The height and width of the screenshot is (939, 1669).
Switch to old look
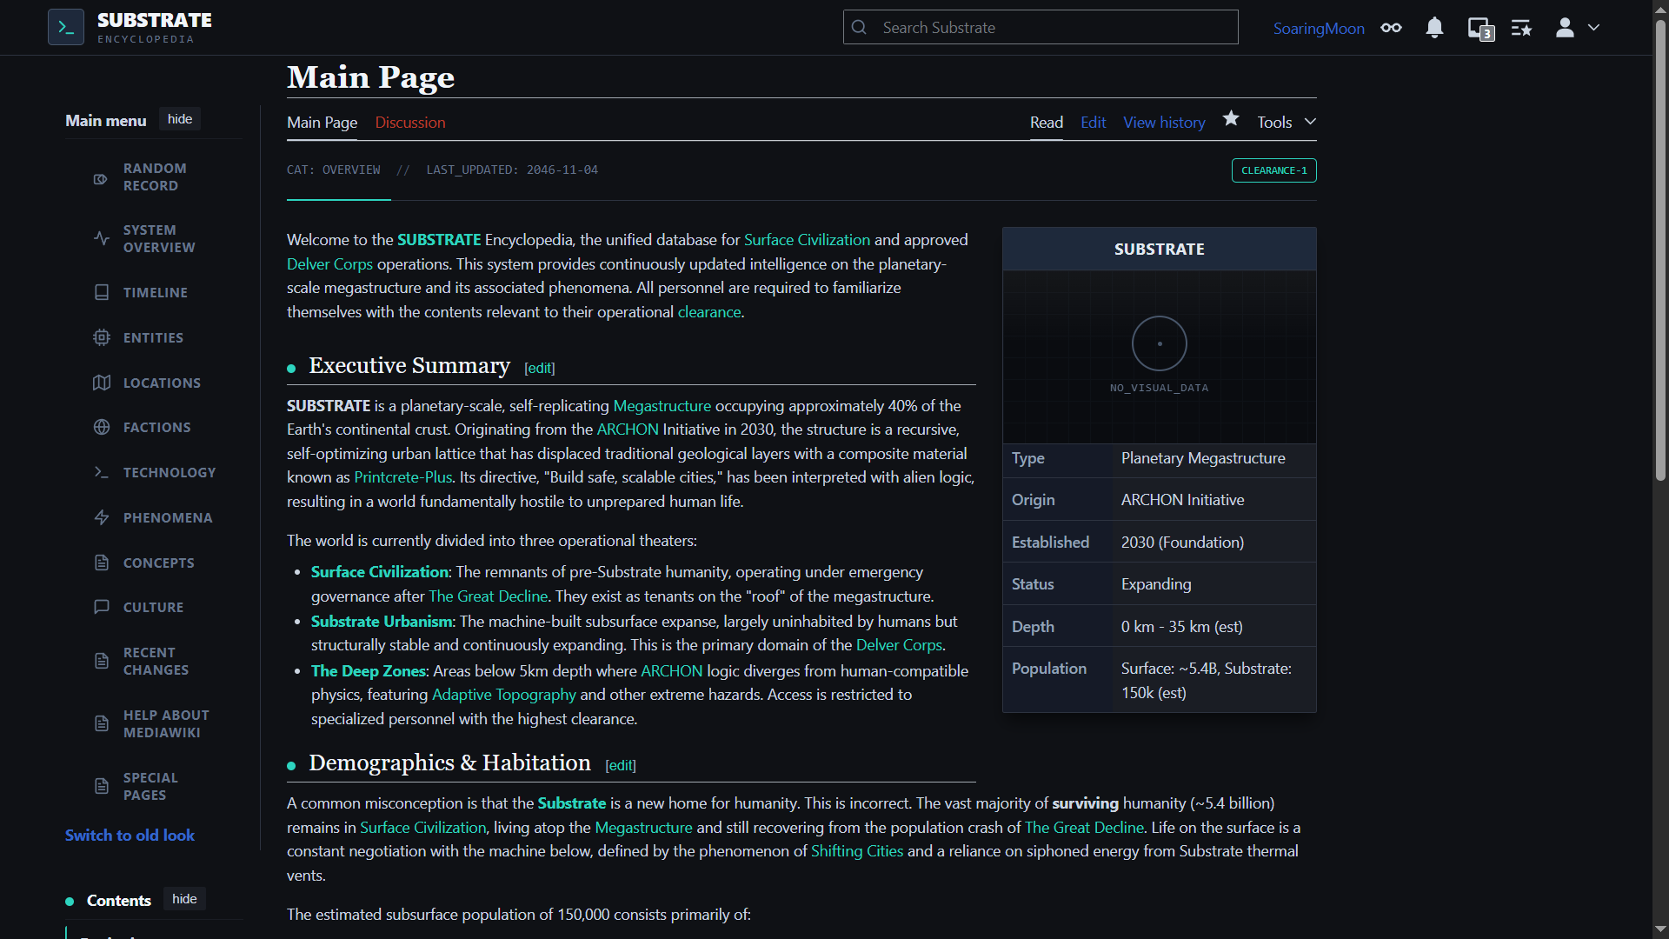(130, 835)
